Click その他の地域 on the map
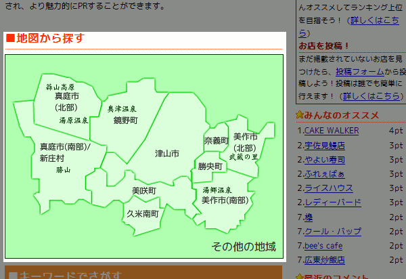Screen dimensions: 406x279 pos(244,246)
